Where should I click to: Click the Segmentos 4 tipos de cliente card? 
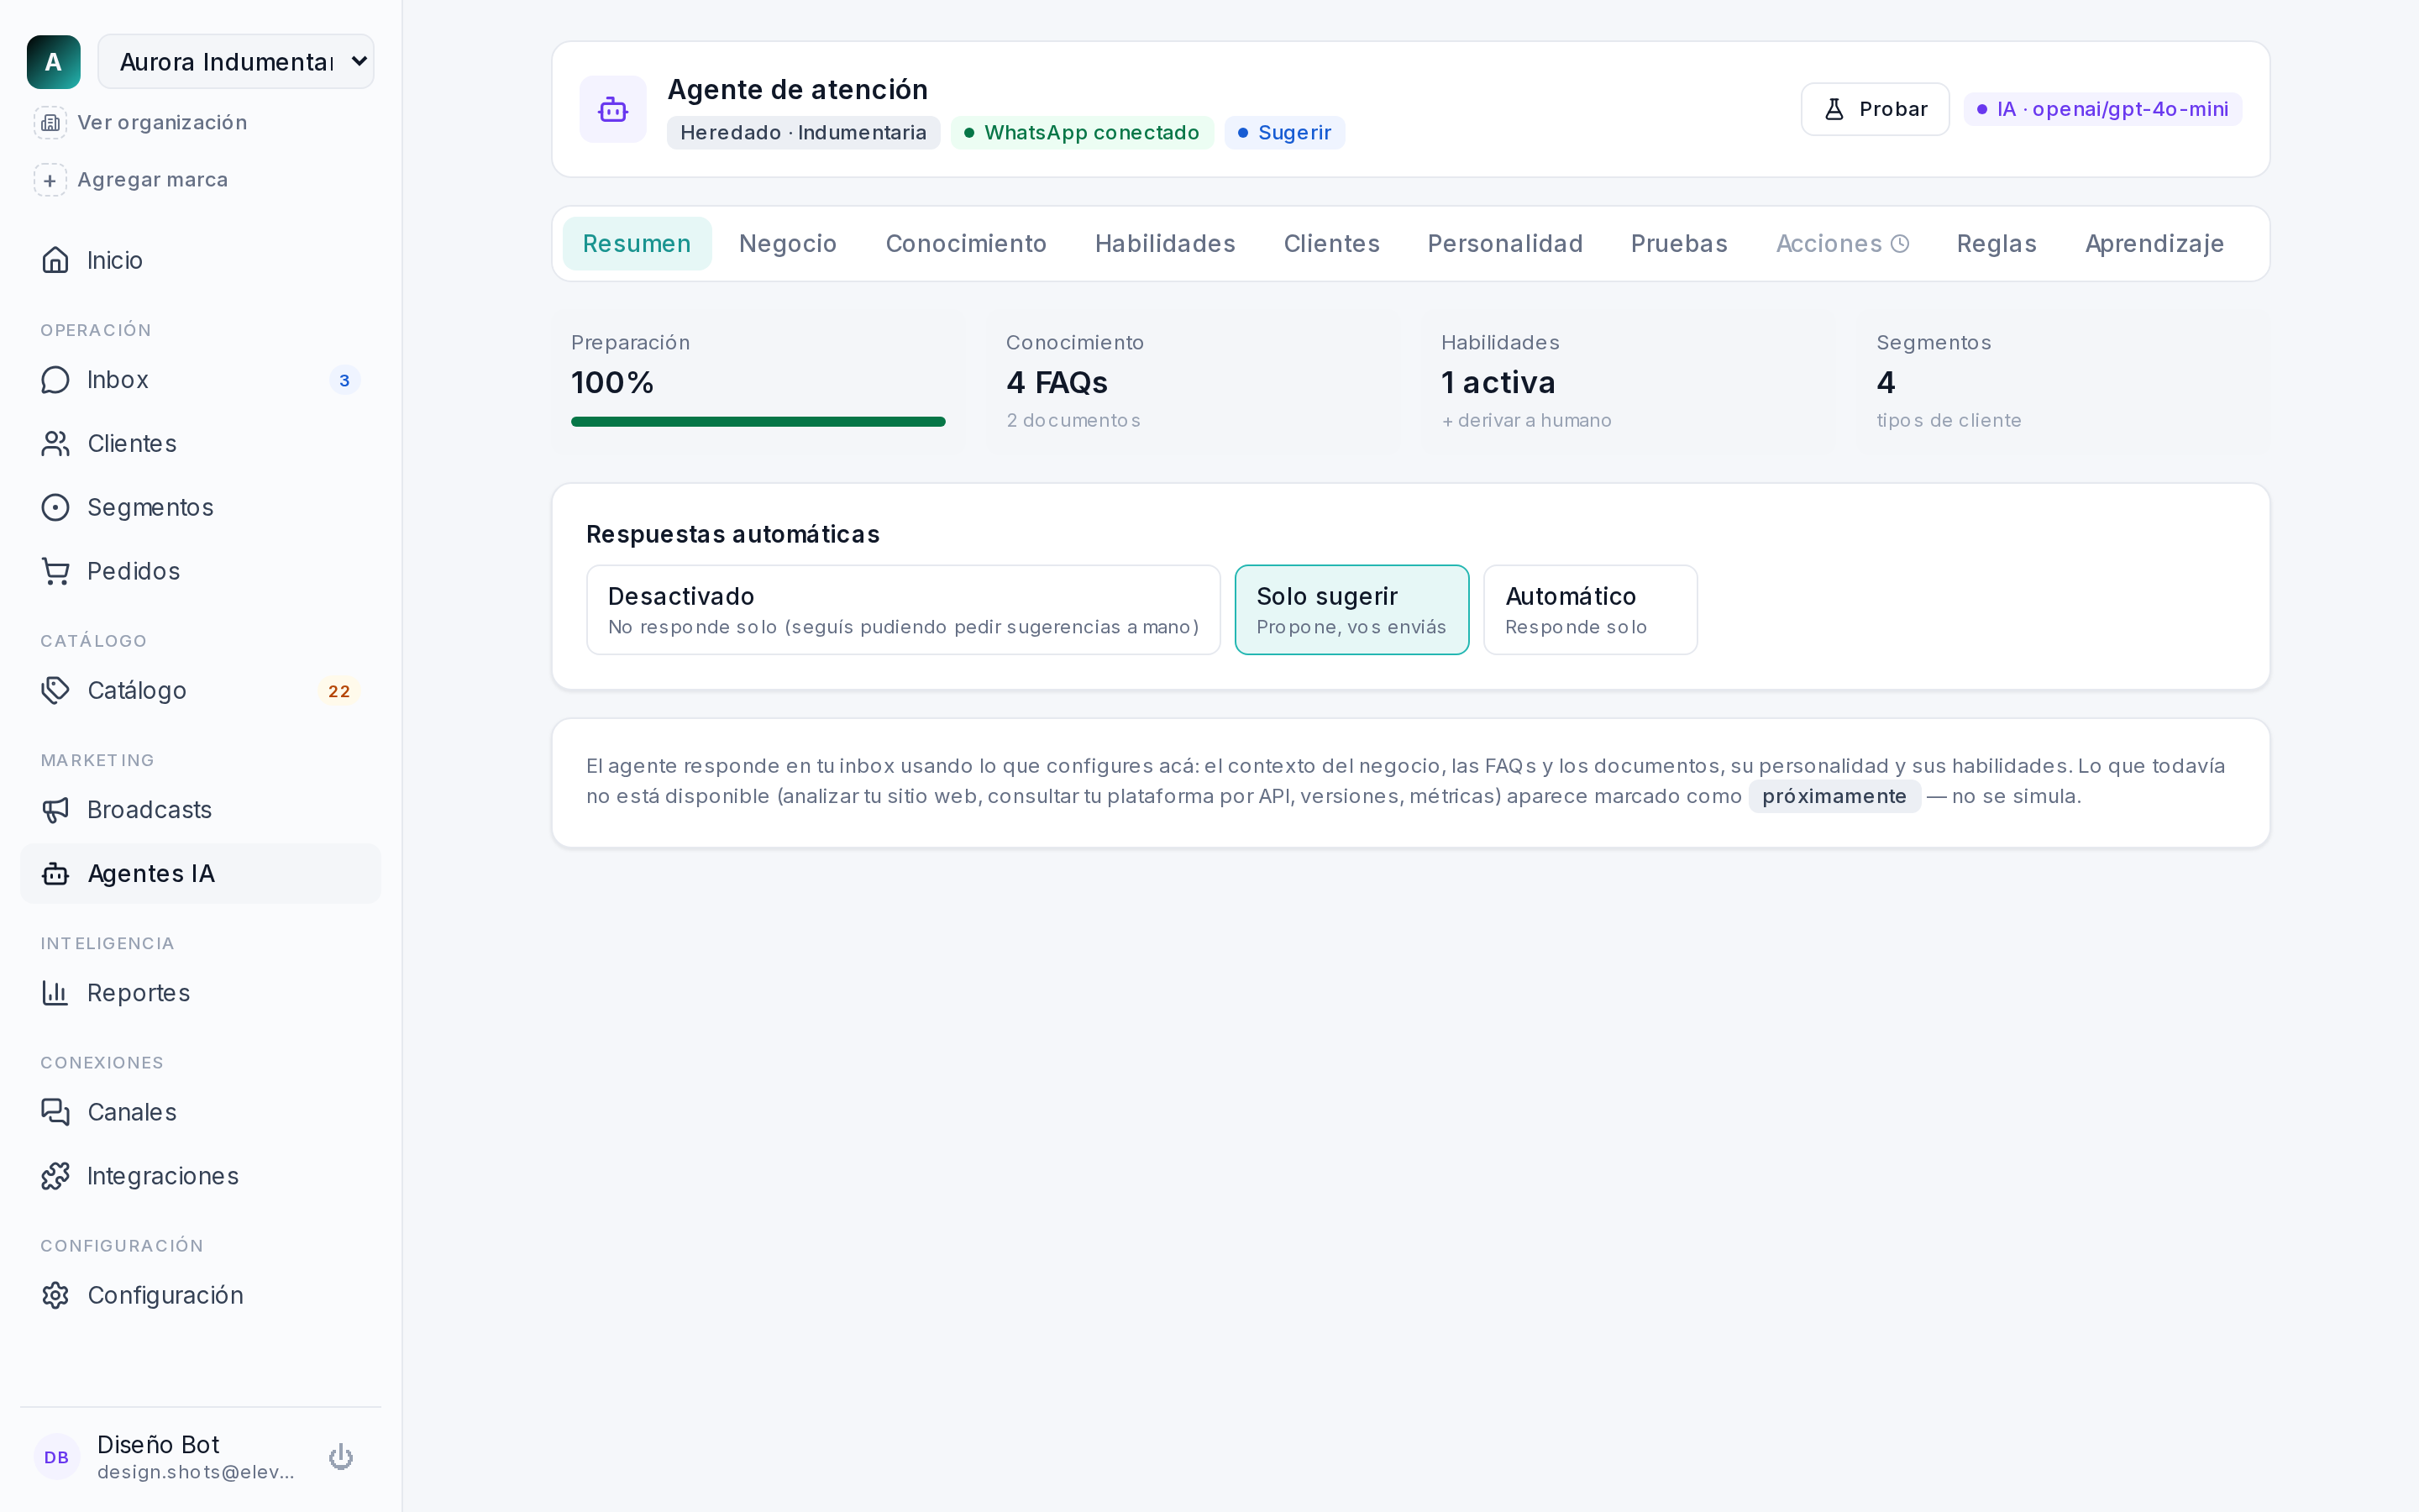(x=2063, y=382)
